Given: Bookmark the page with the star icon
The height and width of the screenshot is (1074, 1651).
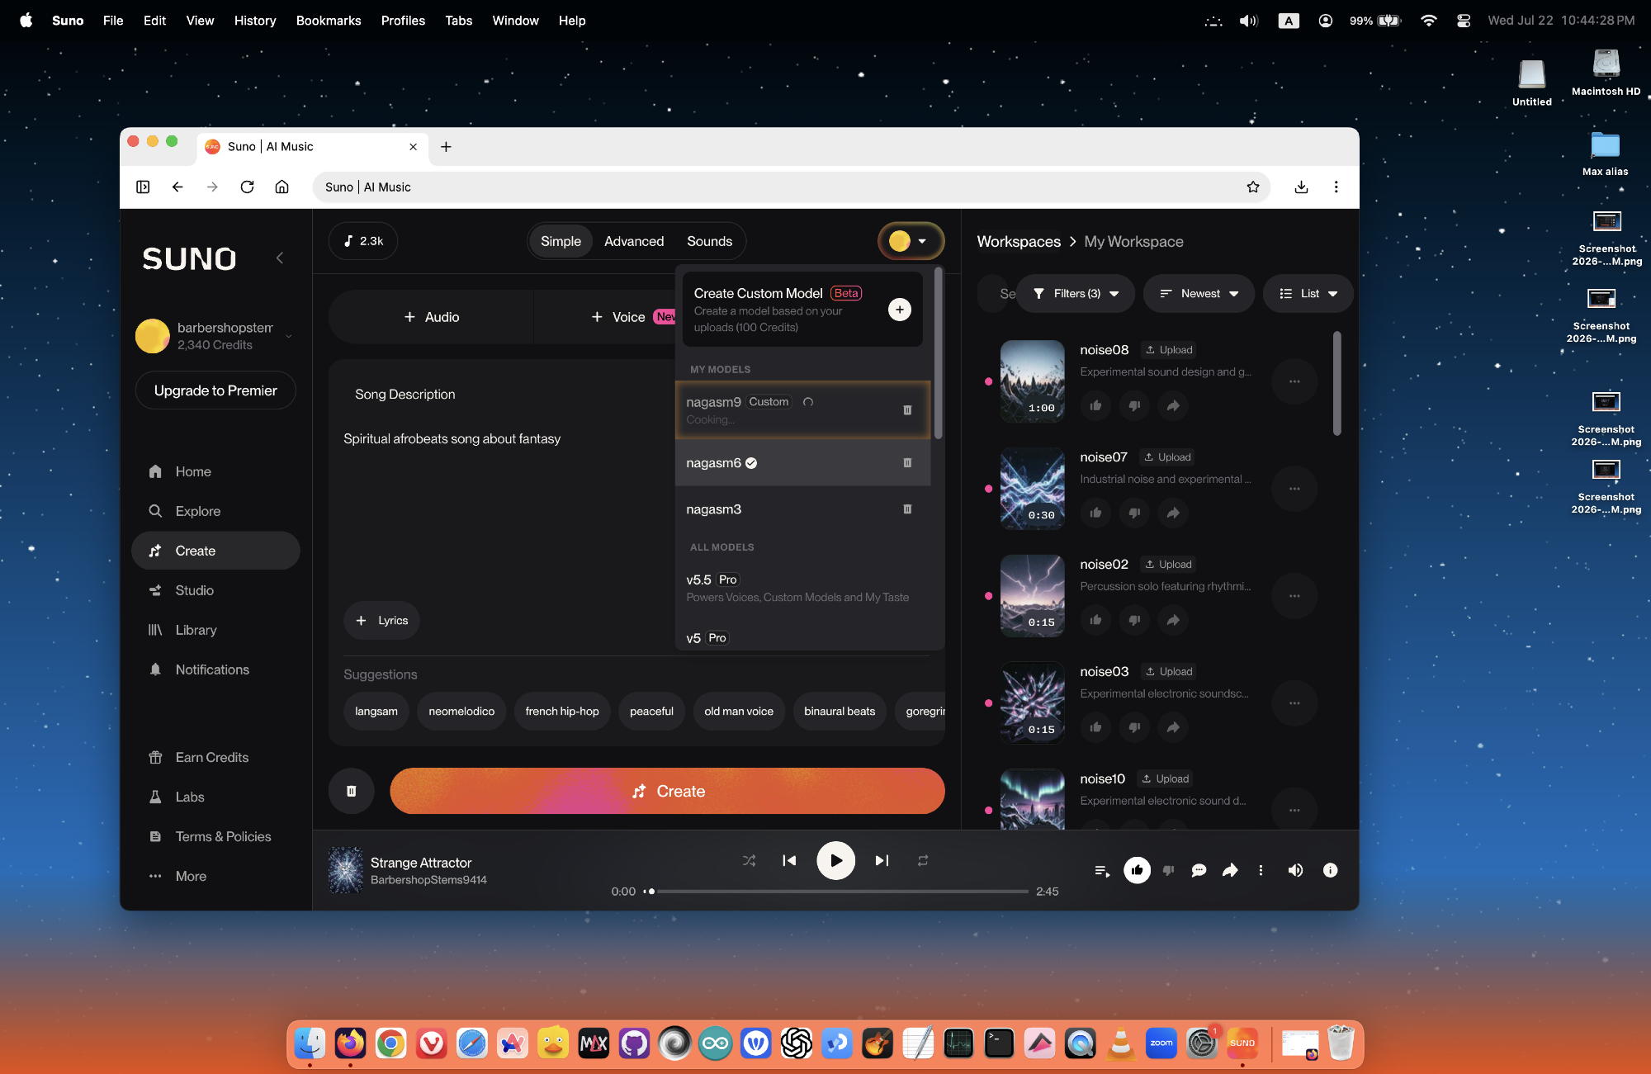Looking at the screenshot, I should click(x=1253, y=187).
